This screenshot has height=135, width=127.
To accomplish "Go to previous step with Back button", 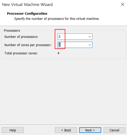I will tap(66, 130).
